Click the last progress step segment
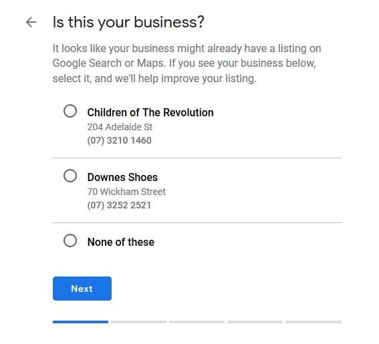 tap(313, 322)
